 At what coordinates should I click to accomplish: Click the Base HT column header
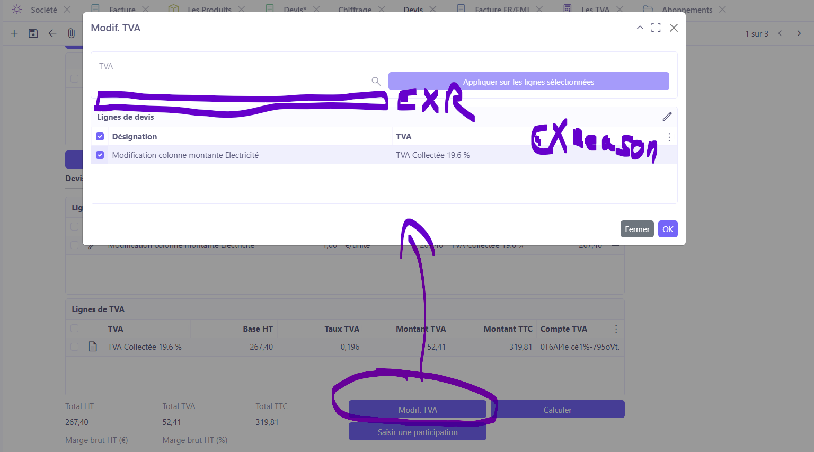pyautogui.click(x=258, y=329)
